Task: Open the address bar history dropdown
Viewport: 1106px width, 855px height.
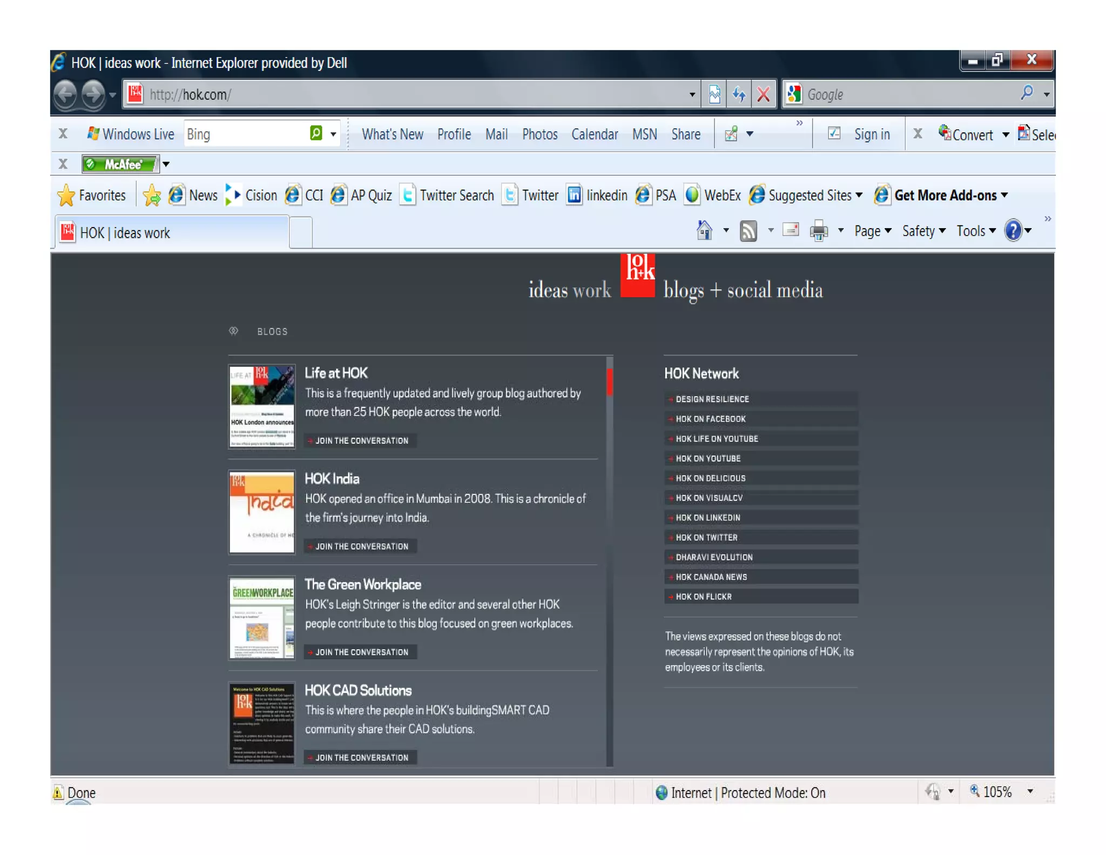Action: point(692,95)
